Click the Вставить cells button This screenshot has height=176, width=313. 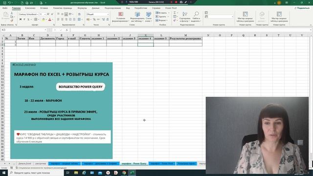point(162,13)
